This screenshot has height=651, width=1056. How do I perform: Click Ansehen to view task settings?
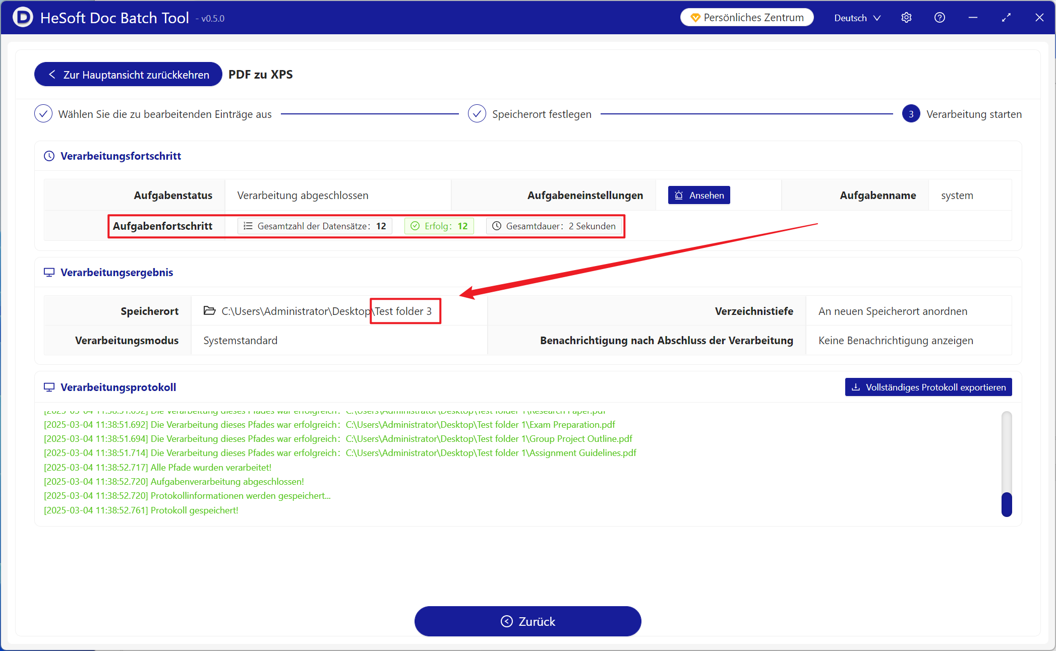pyautogui.click(x=699, y=196)
